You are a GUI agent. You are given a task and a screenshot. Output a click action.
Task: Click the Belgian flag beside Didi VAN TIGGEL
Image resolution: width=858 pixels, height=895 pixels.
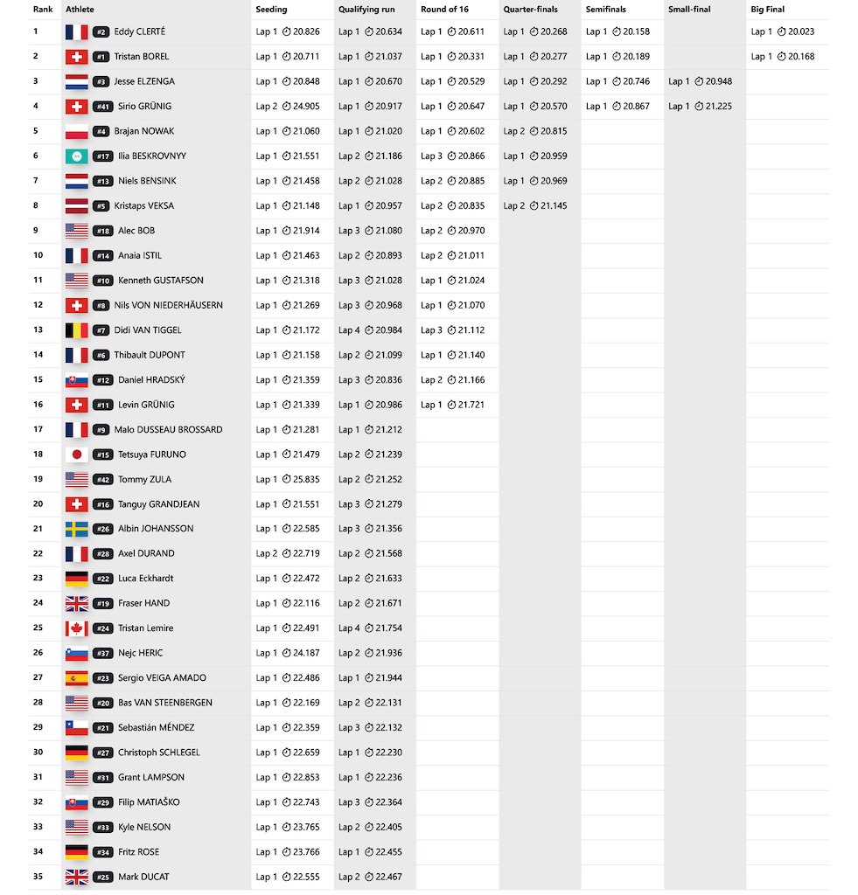pos(77,330)
